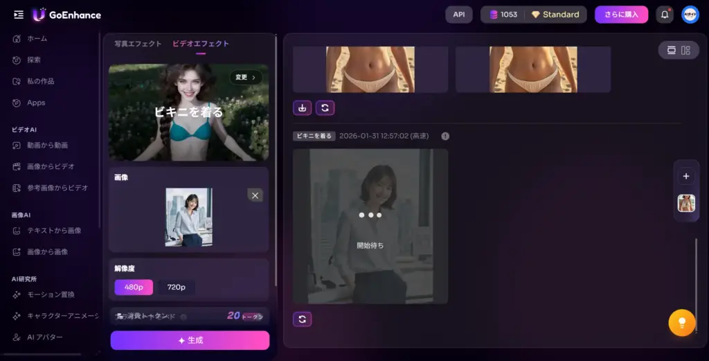Retry the pending task with the refresh icon

pyautogui.click(x=303, y=319)
